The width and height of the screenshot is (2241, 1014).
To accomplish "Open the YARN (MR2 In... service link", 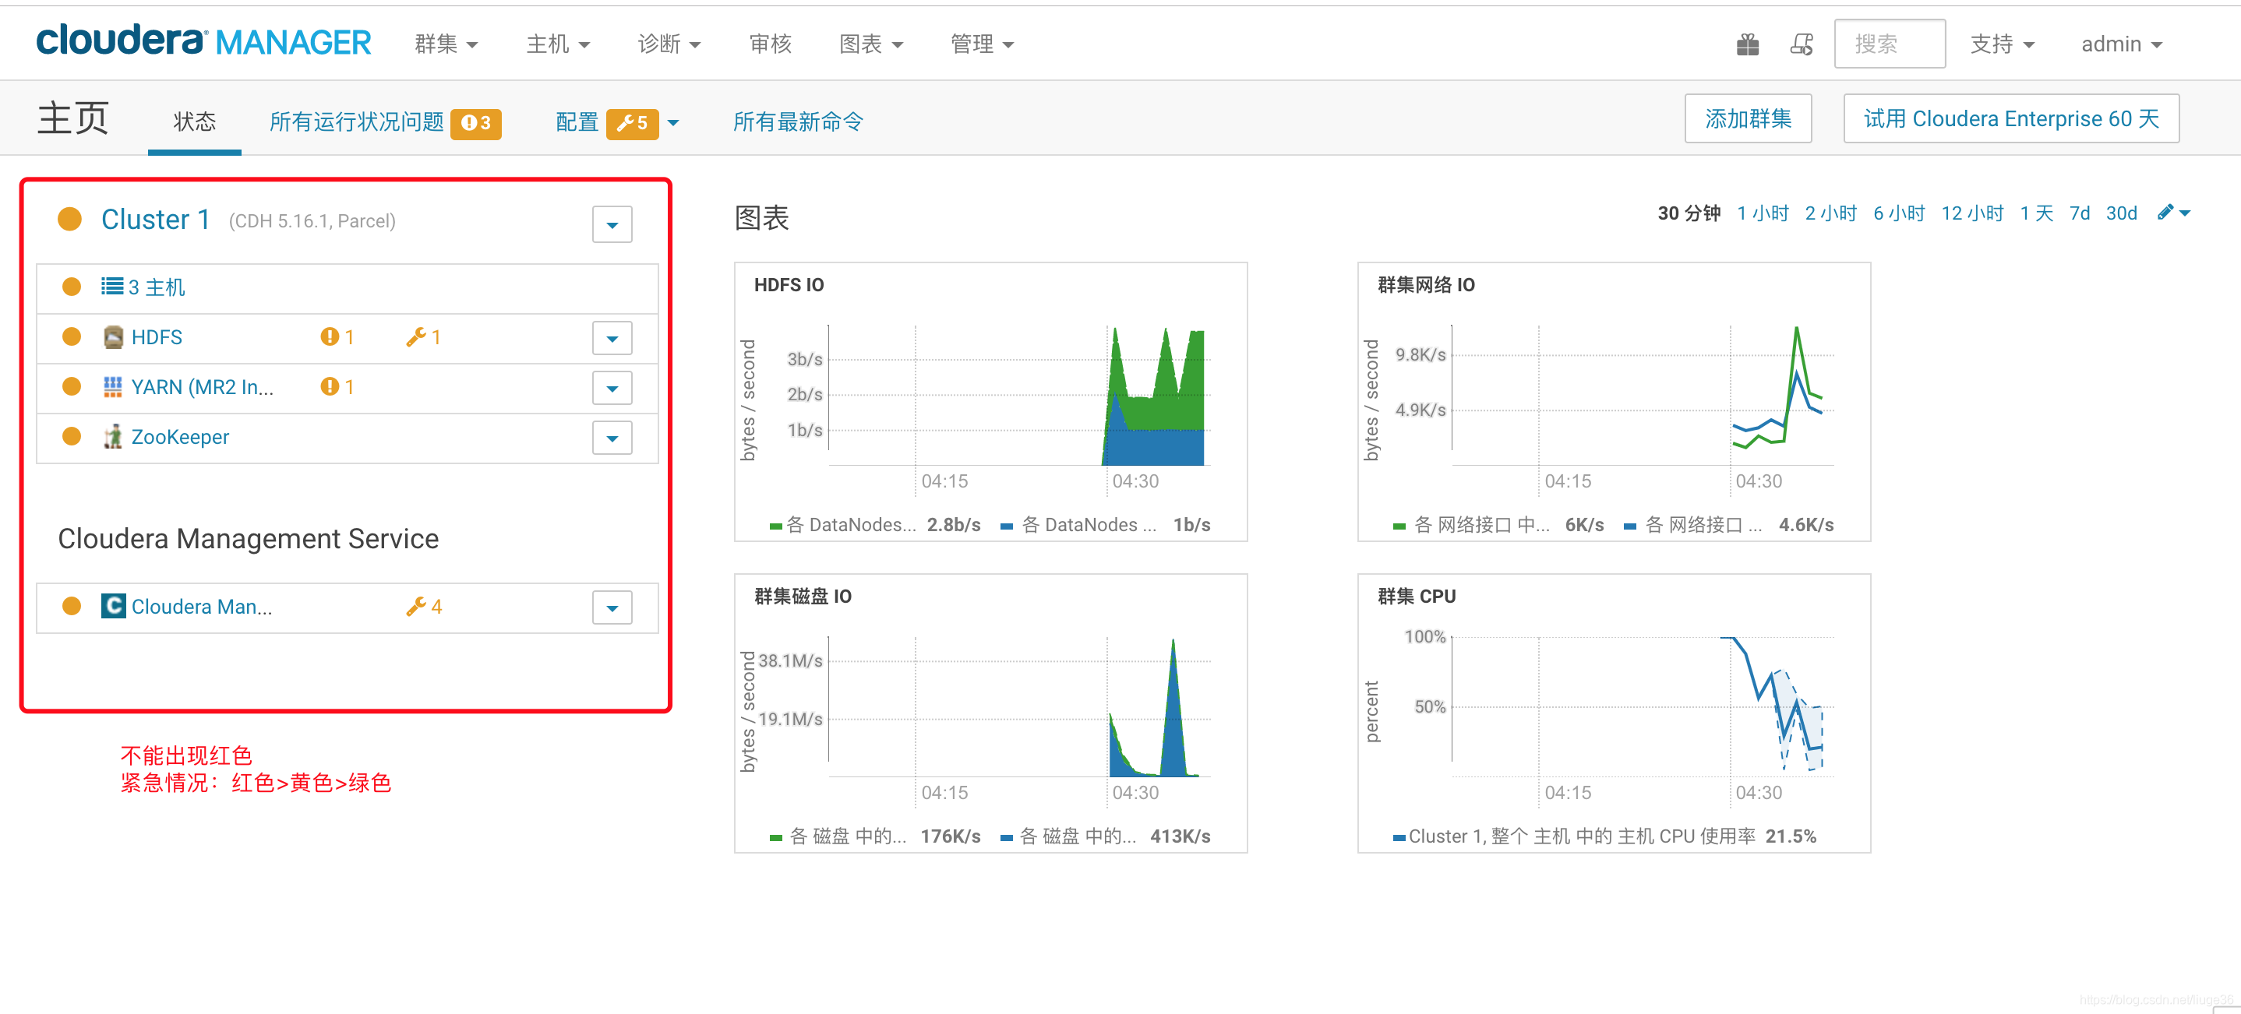I will click(x=202, y=387).
